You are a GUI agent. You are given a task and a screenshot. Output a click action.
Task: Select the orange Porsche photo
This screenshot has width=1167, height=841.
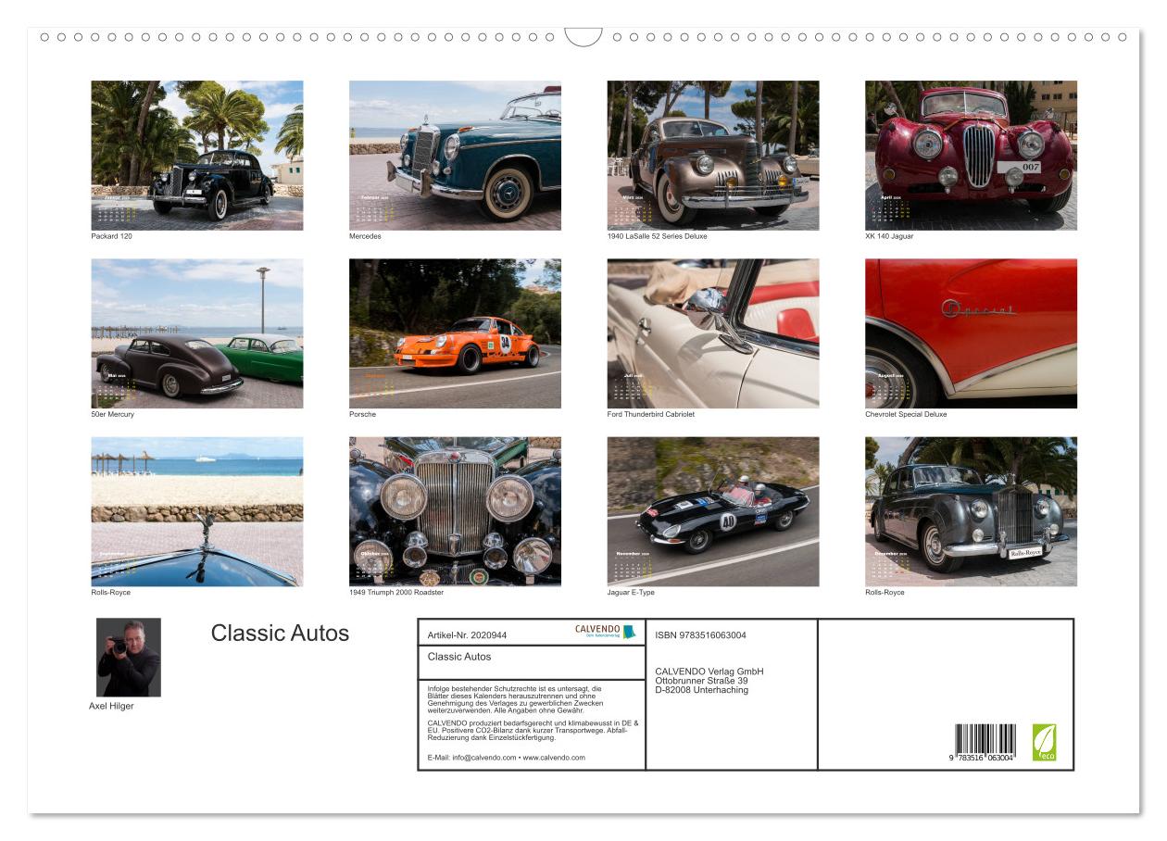[x=455, y=333]
